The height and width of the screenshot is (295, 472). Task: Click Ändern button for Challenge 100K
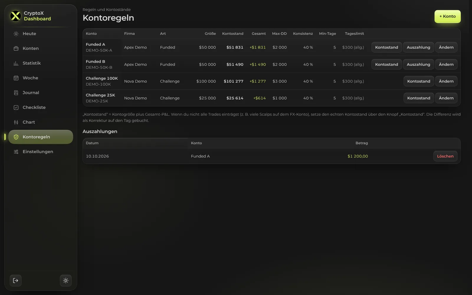446,81
